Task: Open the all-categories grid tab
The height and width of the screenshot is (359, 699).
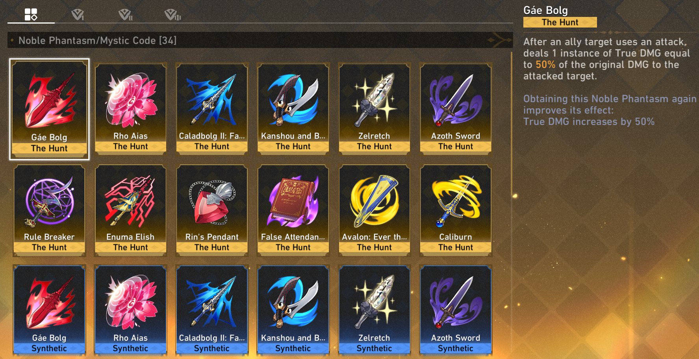Action: click(x=31, y=15)
